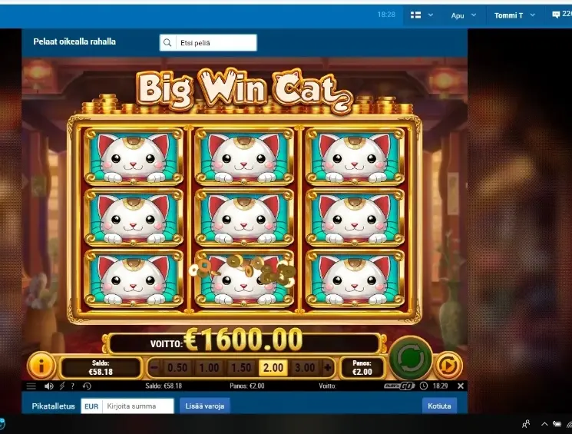Click the Lisää varoja button

point(205,406)
